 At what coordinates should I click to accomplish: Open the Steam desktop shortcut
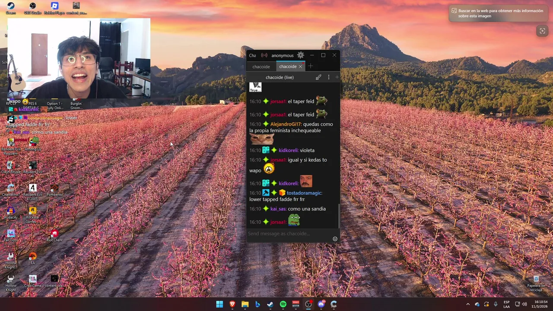[x=11, y=8]
